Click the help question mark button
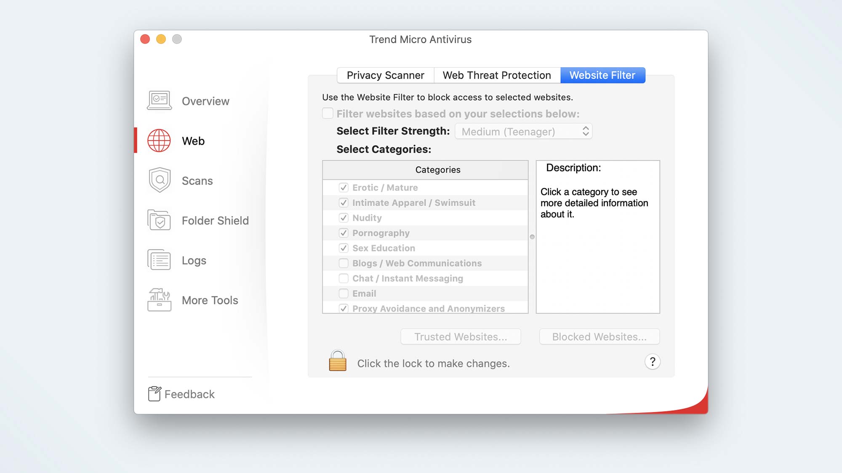 [652, 362]
